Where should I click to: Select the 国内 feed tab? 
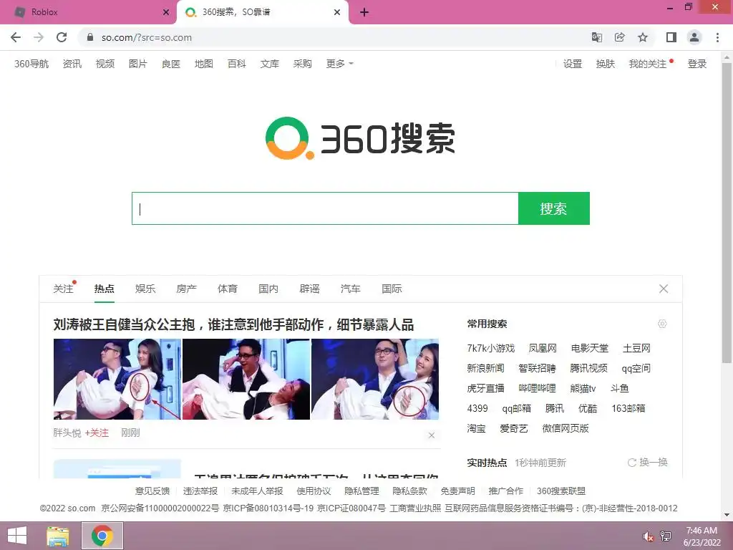point(269,289)
